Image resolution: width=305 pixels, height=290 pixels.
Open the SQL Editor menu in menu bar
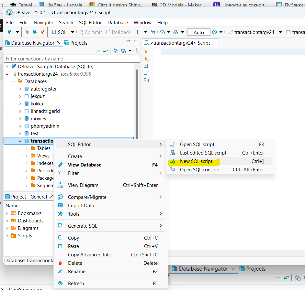tap(90, 23)
